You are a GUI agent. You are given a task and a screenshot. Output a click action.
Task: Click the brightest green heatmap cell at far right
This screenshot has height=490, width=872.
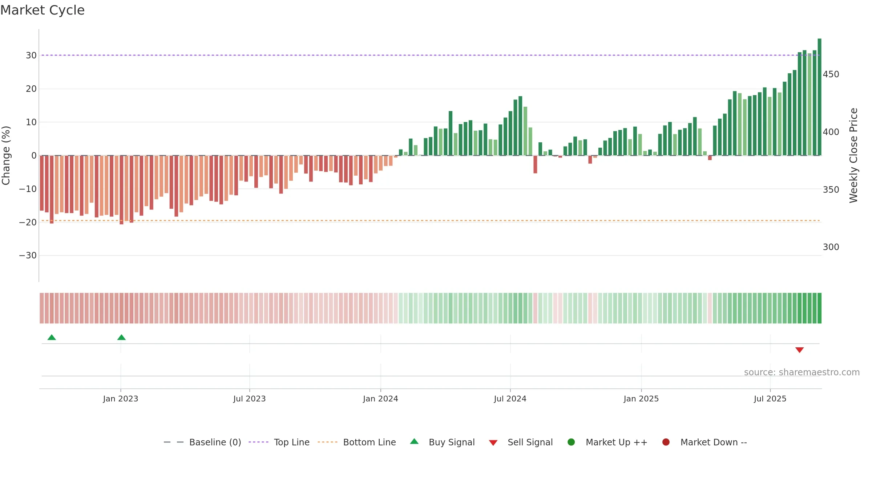click(x=819, y=308)
